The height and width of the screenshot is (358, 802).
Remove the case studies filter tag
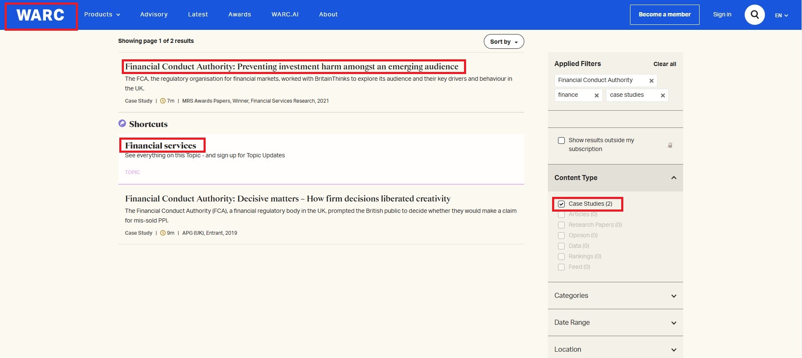pyautogui.click(x=663, y=95)
